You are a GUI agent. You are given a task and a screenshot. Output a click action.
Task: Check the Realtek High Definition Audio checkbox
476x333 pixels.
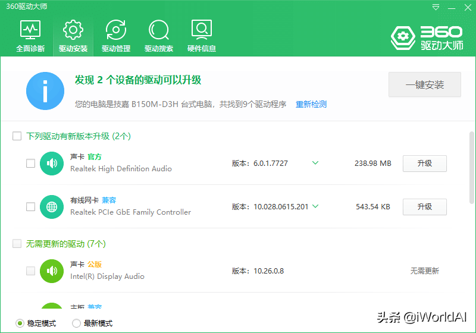click(x=31, y=163)
